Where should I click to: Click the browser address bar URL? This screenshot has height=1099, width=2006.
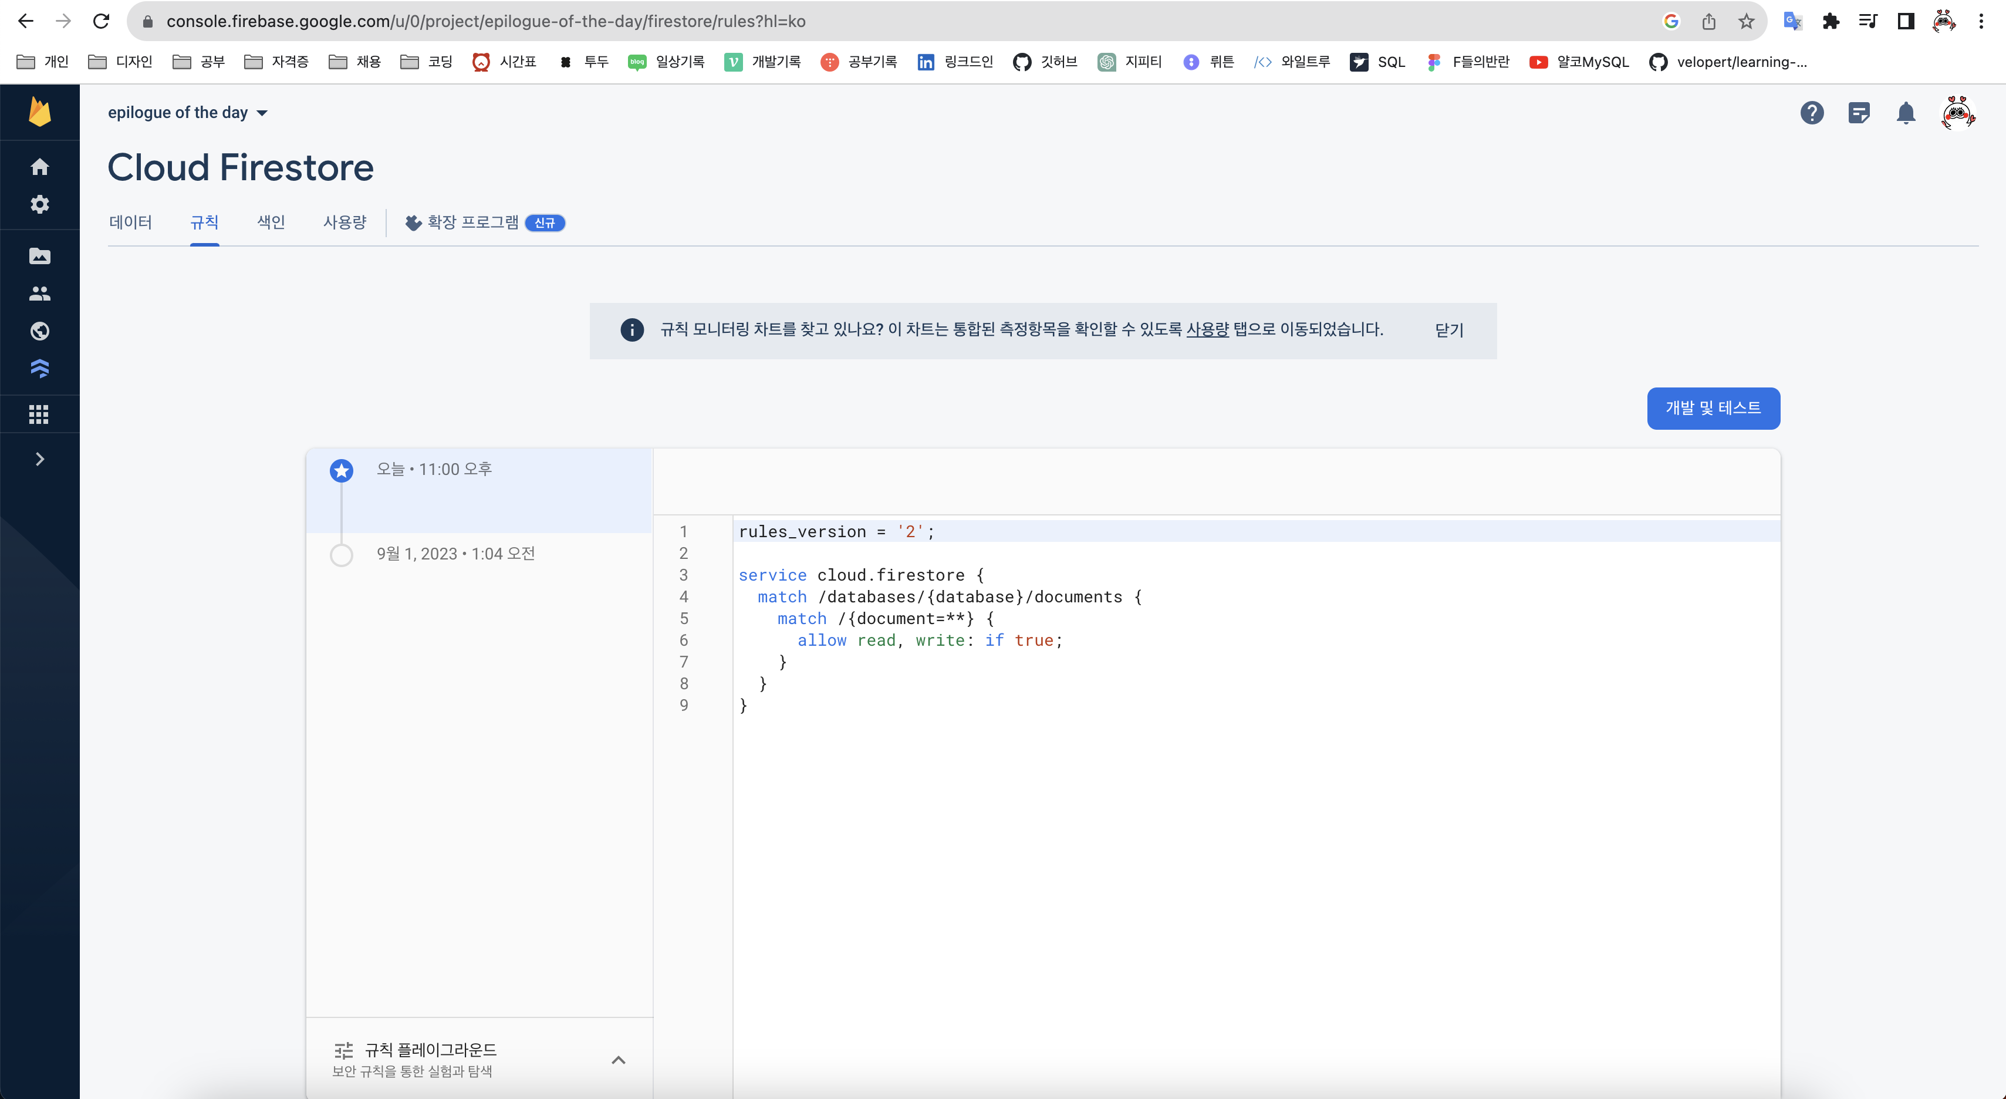(x=486, y=21)
